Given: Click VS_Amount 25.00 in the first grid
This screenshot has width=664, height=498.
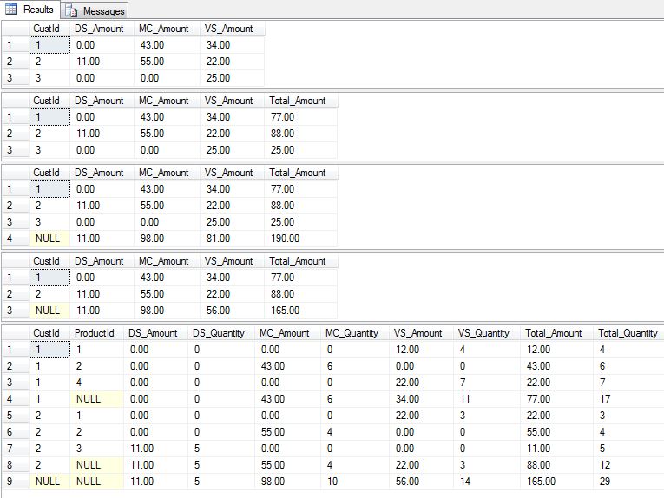Looking at the screenshot, I should 232,78.
